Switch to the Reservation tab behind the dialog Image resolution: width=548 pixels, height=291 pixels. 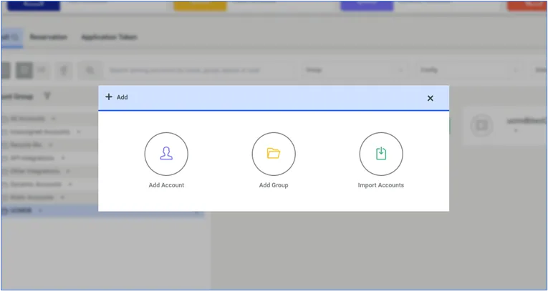click(x=48, y=37)
